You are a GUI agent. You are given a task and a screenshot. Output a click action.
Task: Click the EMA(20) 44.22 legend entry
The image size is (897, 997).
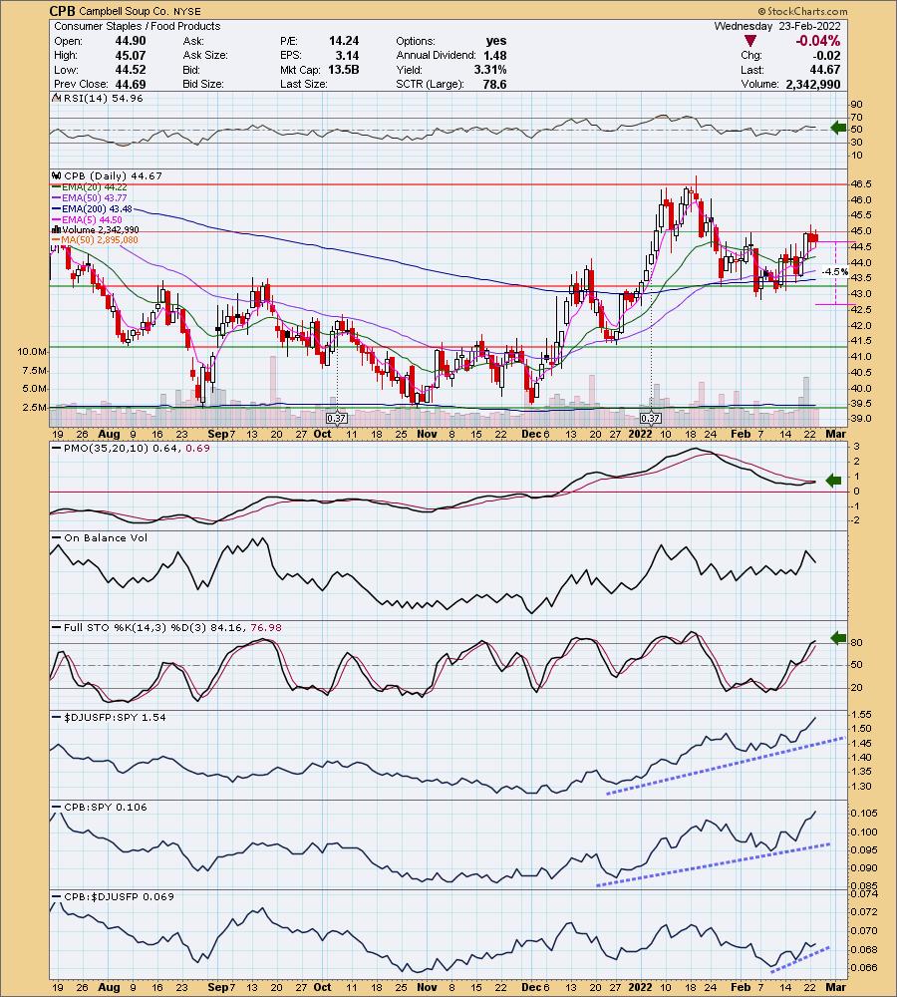[94, 187]
